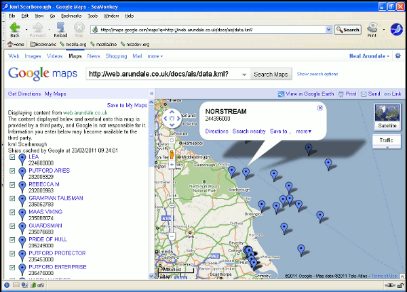Click the map pan up arrow
407x292 pixels.
point(172,112)
